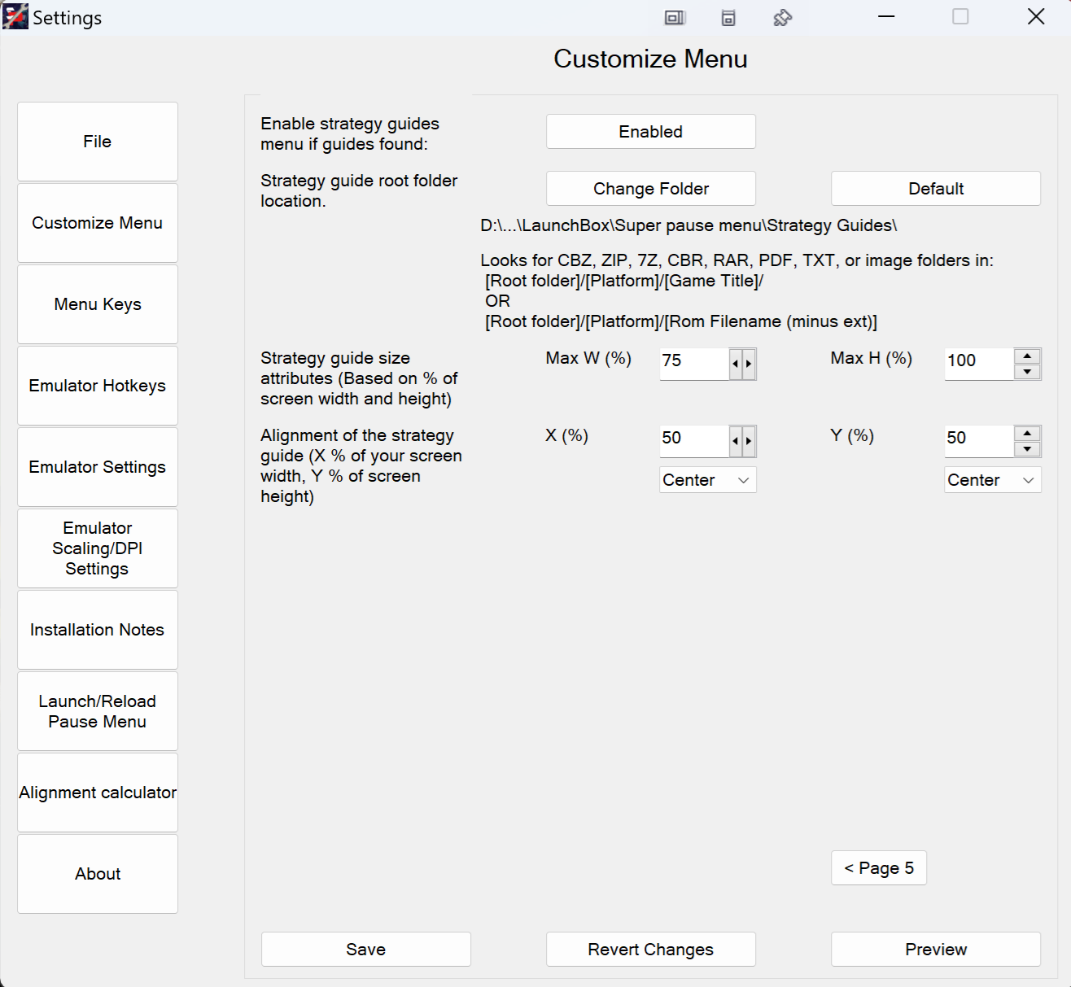1071x987 pixels.
Task: Click the Change Folder button
Action: (651, 189)
